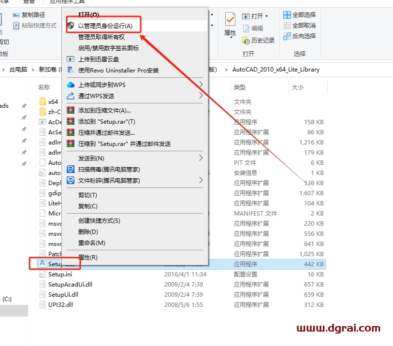The height and width of the screenshot is (346, 393).
Task: Select the SetupAcadUi.dll file
Action: point(70,284)
